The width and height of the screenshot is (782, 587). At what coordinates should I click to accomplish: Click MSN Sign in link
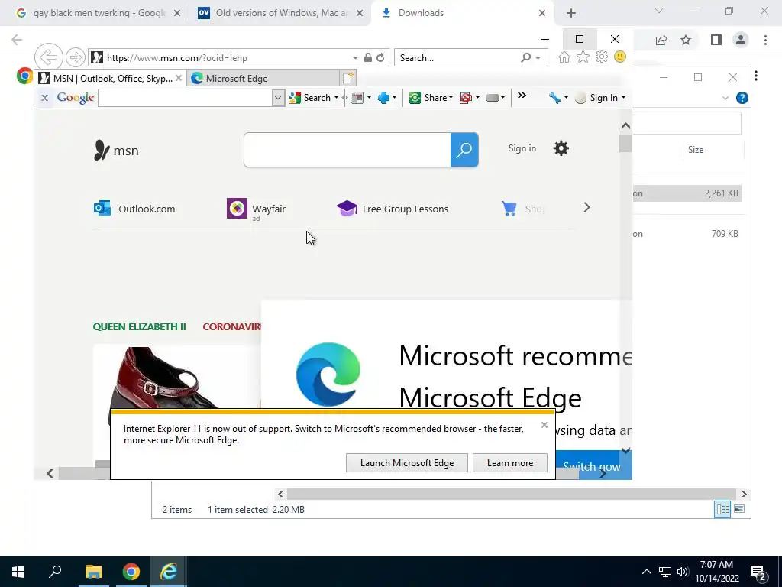(522, 148)
